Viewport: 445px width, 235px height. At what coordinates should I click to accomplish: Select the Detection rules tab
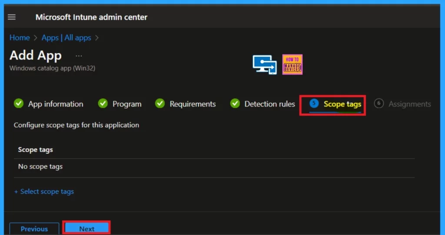coord(269,104)
